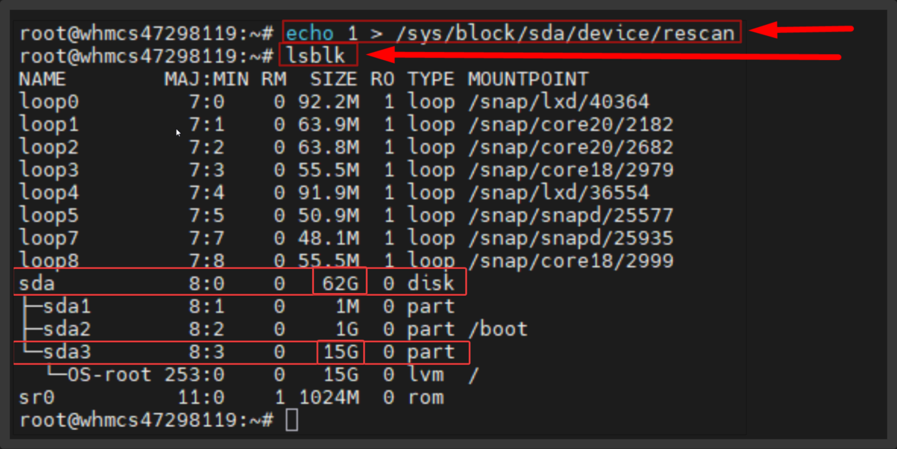Click the rom type value
Viewport: 897px width, 449px height.
[x=426, y=398]
